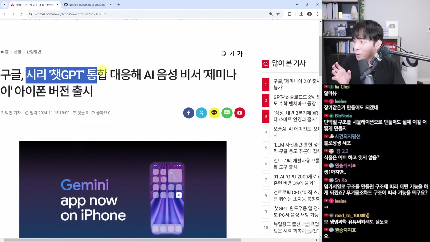Click the Gemini app on iPhone image
This screenshot has width=430, height=242.
point(123,190)
